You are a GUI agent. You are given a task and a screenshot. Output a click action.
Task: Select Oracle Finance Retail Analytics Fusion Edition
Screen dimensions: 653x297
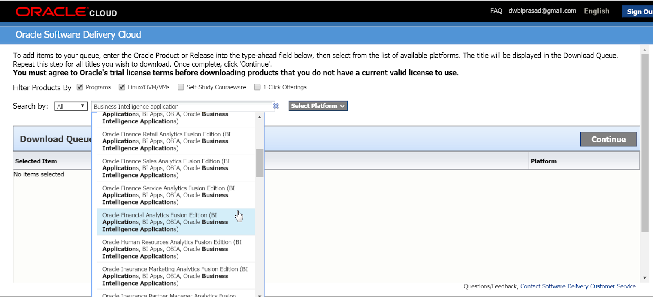176,141
